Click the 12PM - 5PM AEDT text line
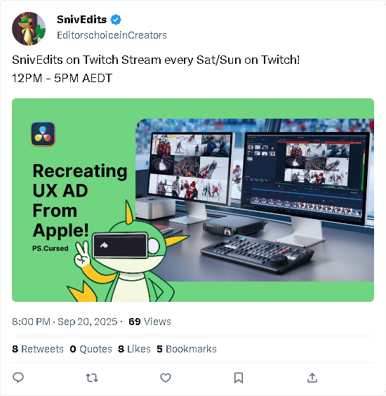This screenshot has height=396, width=386. pos(62,79)
